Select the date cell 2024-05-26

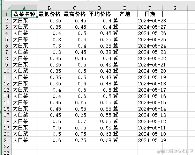coord(150,33)
